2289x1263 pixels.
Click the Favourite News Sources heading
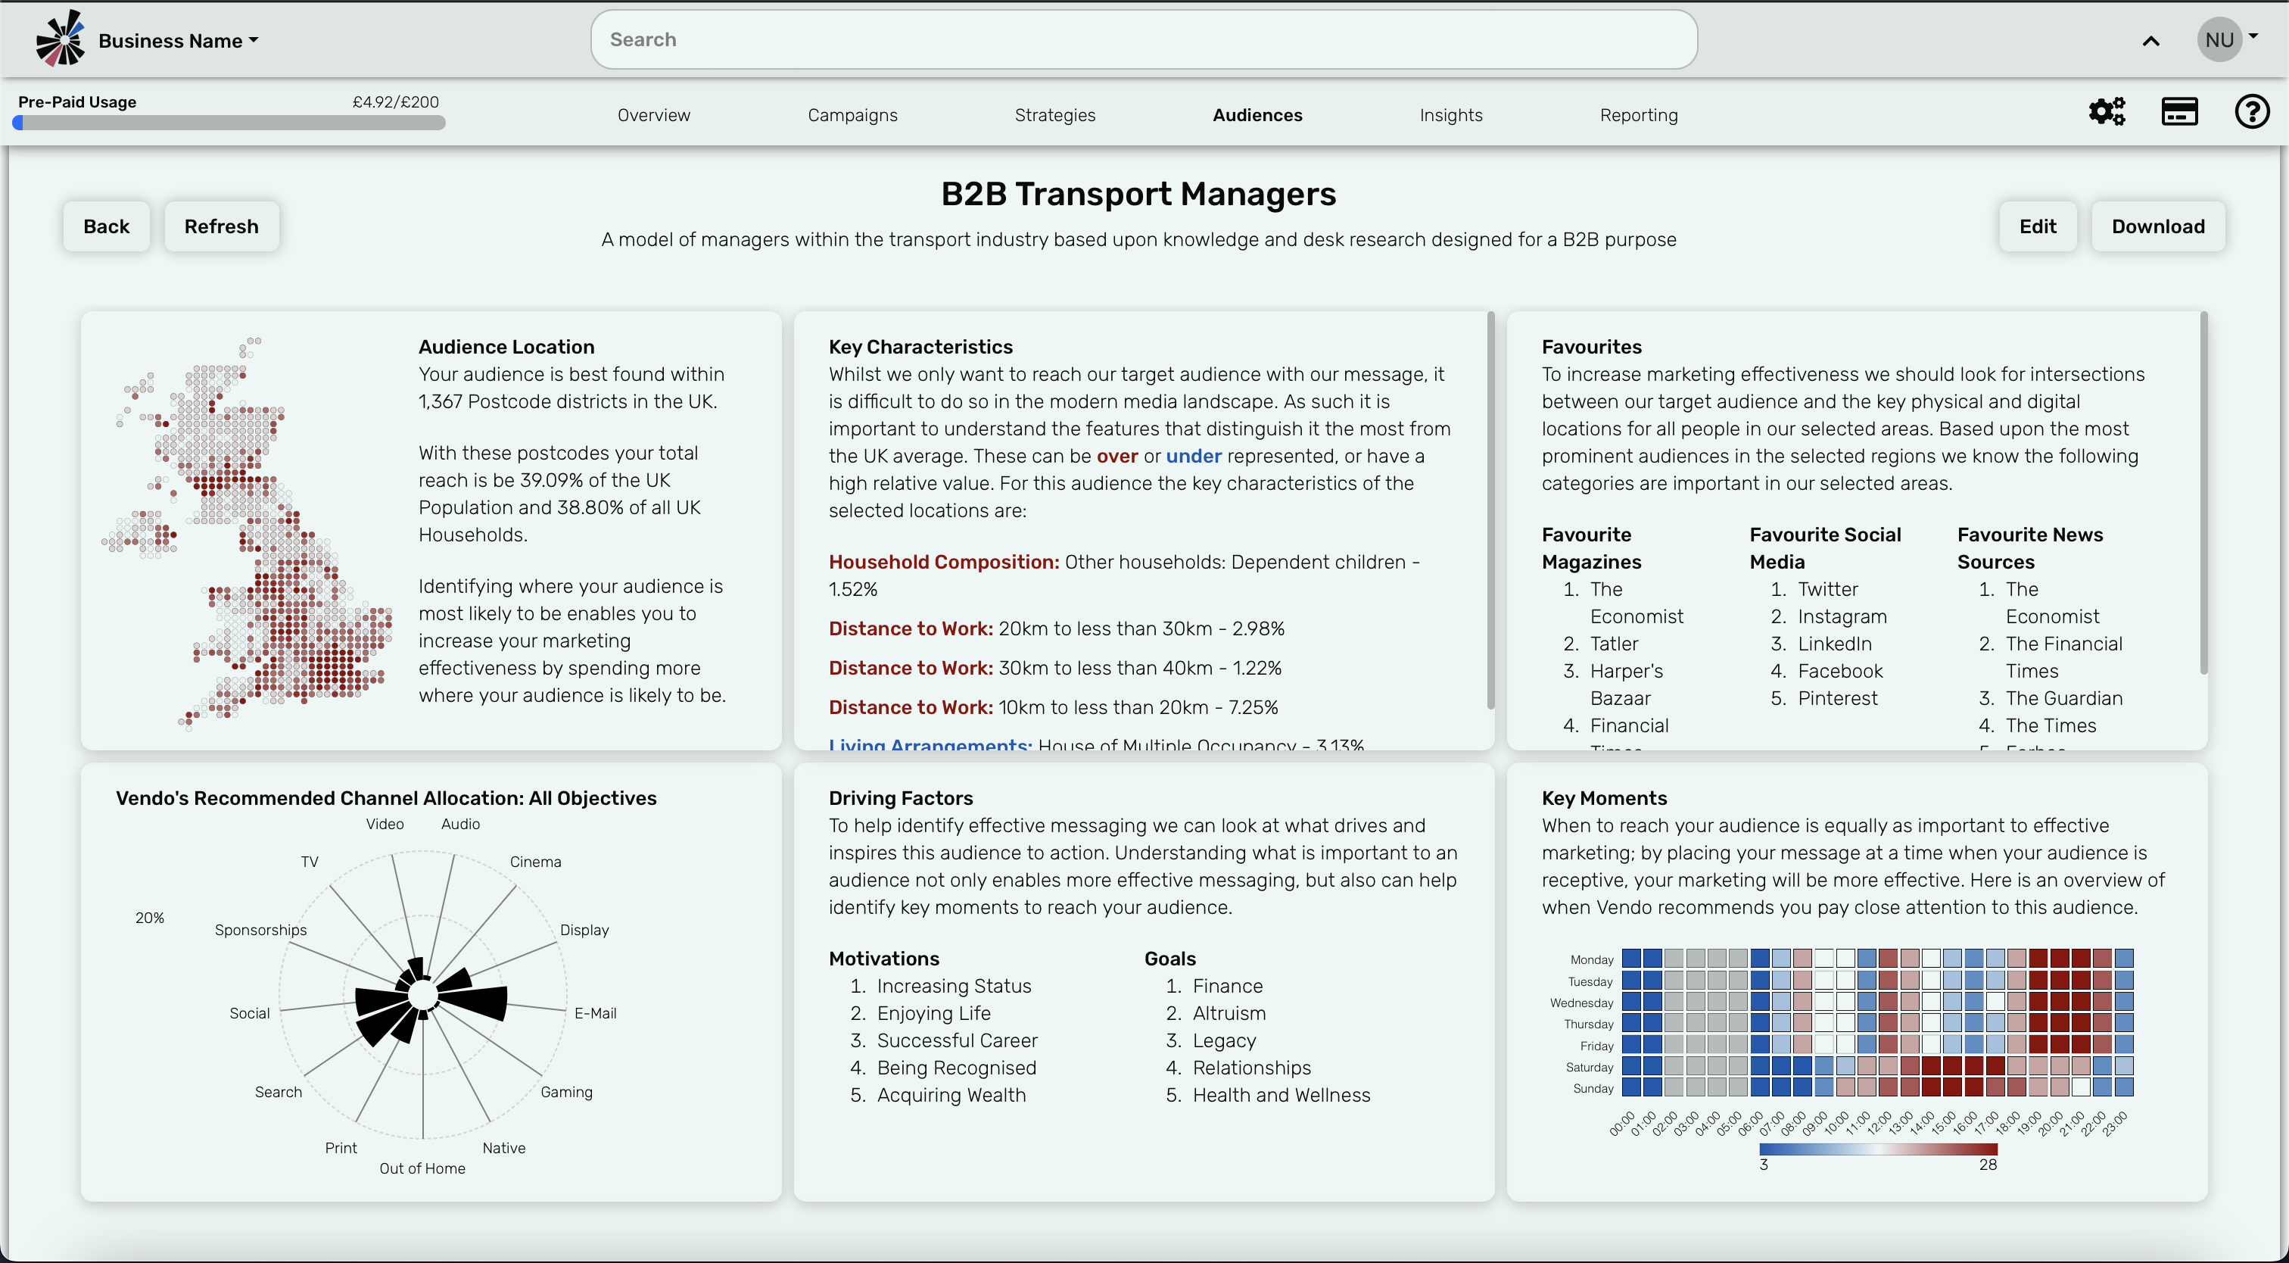click(x=2029, y=547)
